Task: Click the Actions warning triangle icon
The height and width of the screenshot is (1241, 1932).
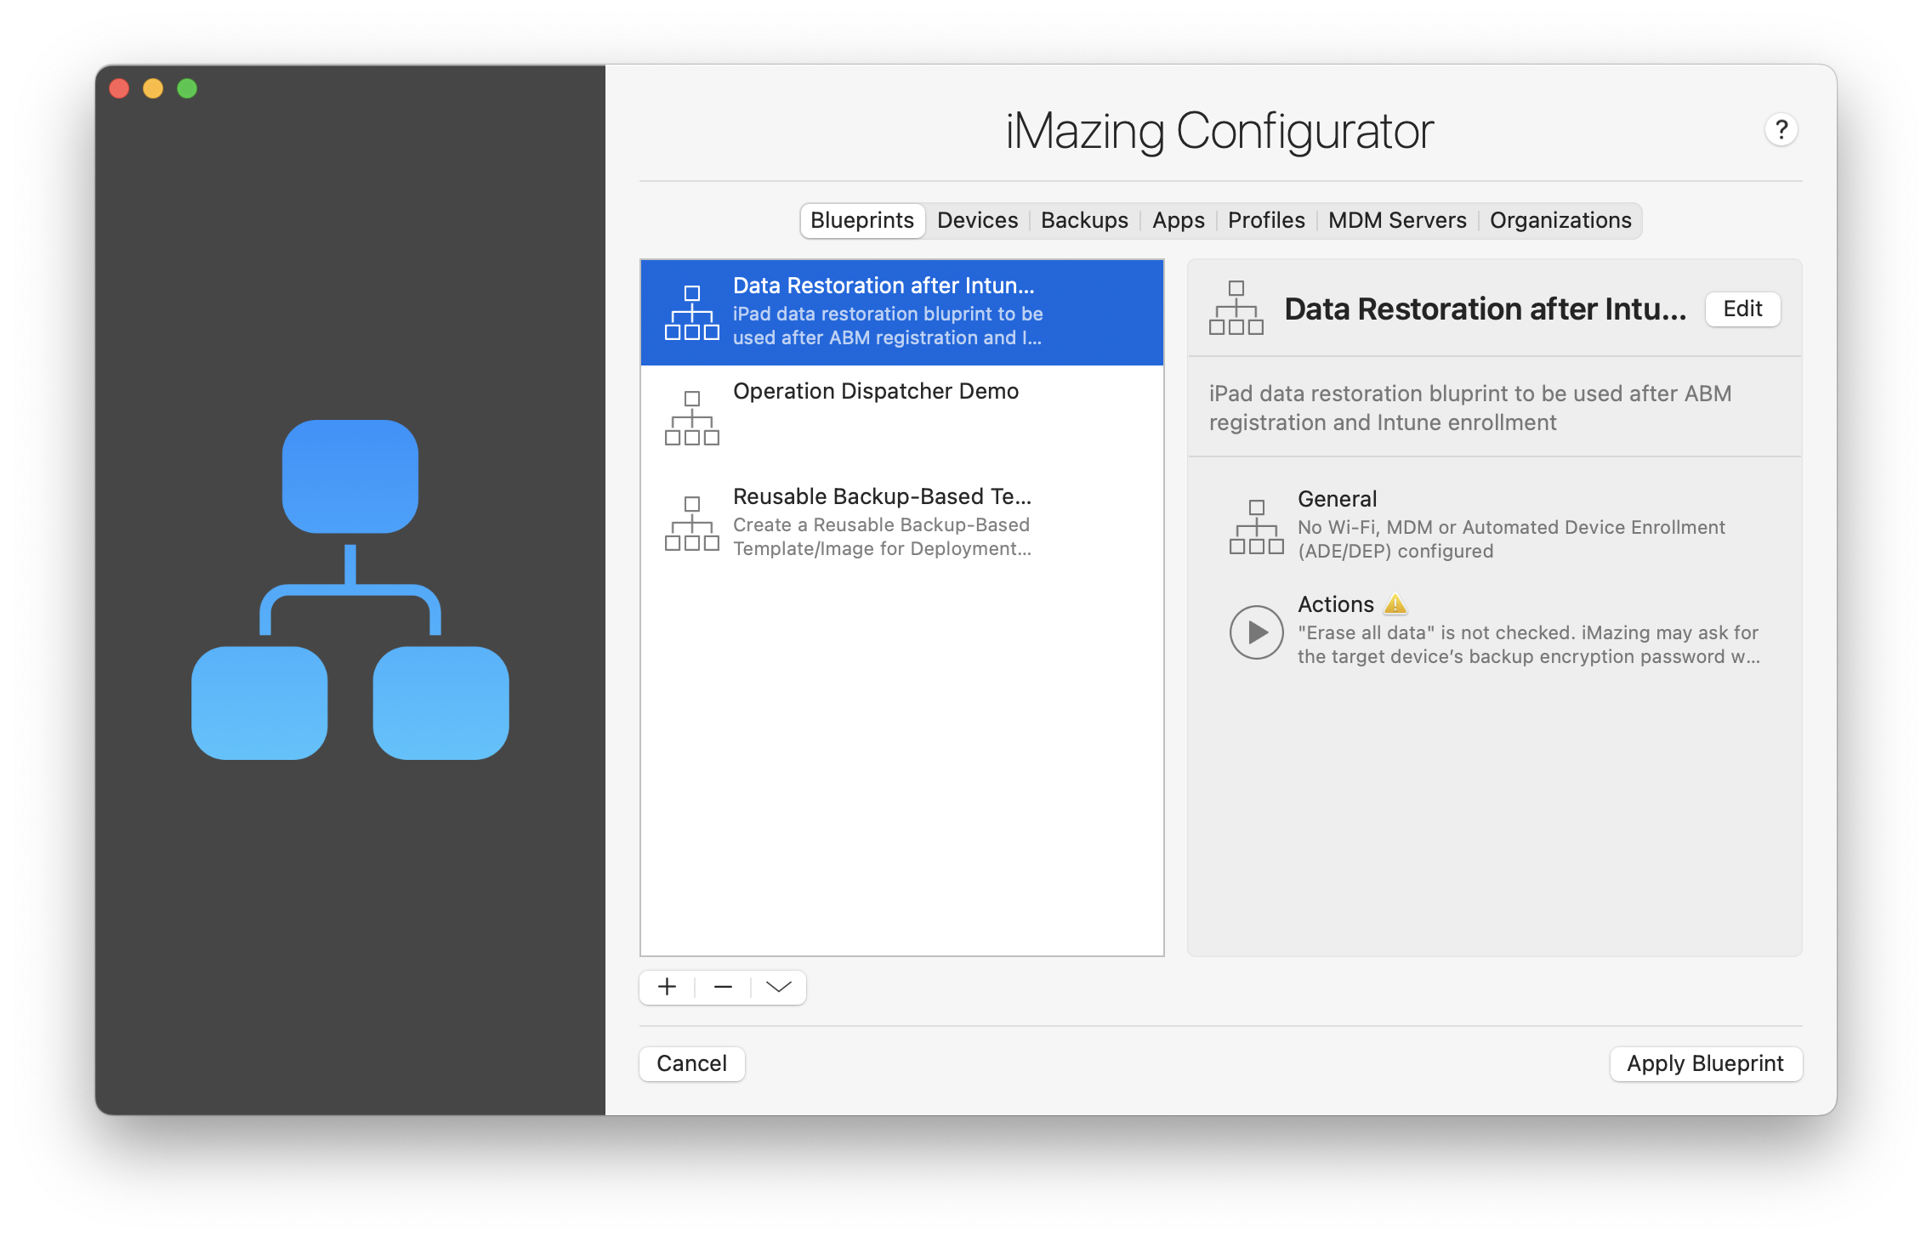Action: [1395, 604]
